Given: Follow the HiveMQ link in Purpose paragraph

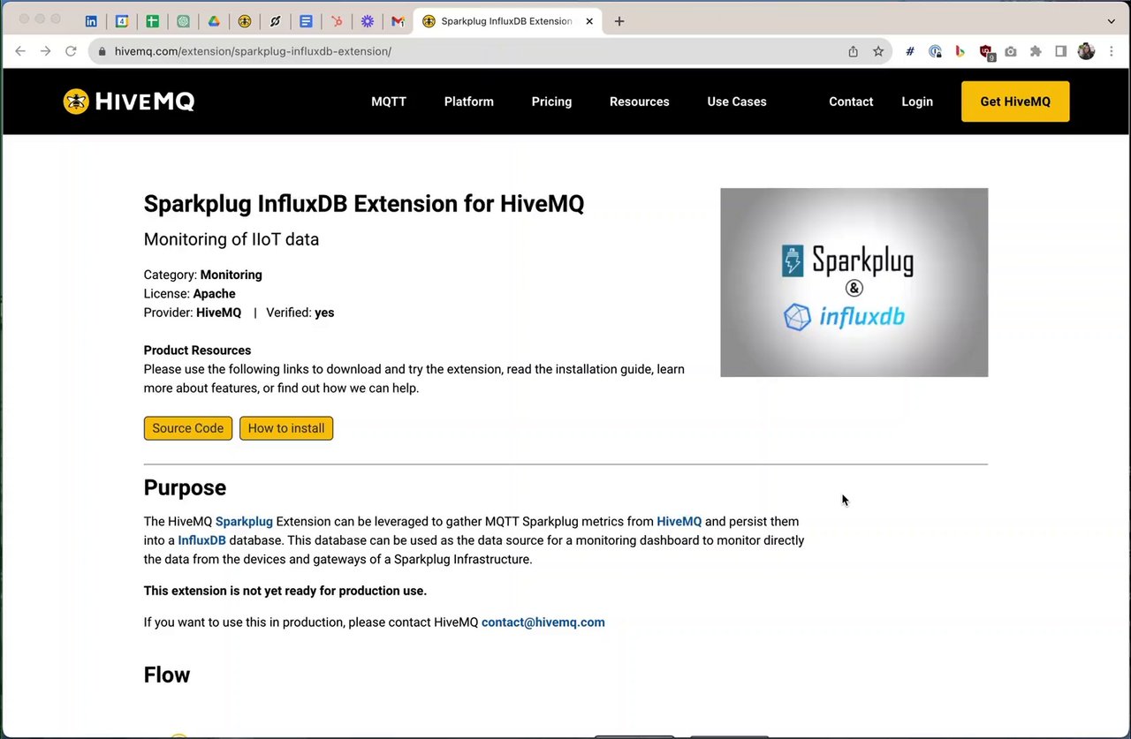Looking at the screenshot, I should (x=679, y=522).
